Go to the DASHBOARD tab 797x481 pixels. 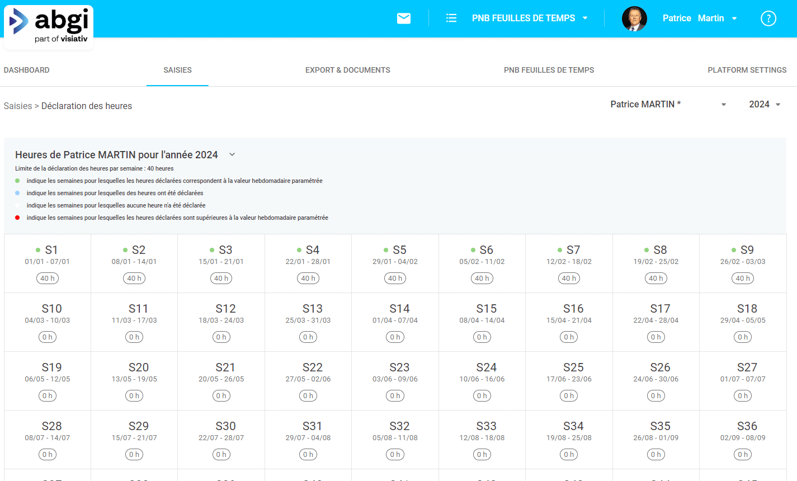pos(27,70)
